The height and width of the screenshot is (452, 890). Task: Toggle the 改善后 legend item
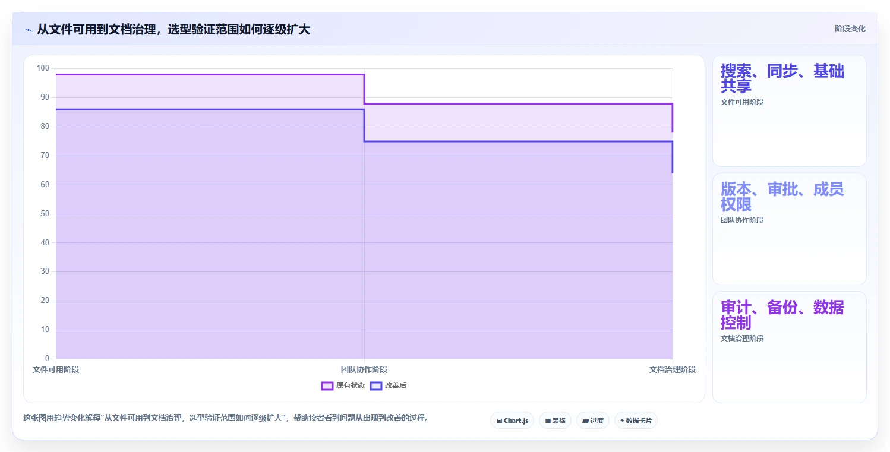pos(388,385)
